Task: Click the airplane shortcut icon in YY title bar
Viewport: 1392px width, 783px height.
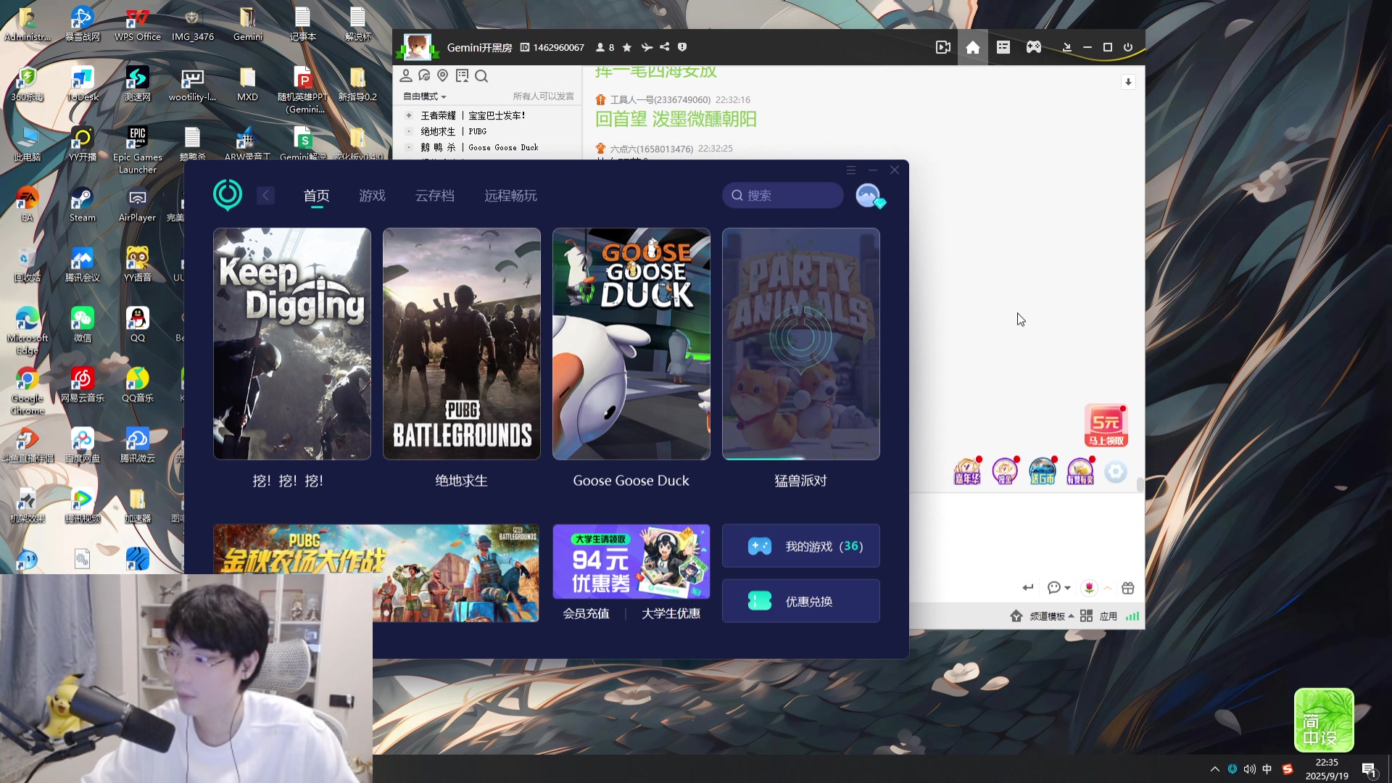Action: (x=647, y=47)
